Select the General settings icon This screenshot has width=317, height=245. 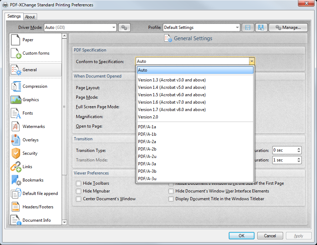[x=16, y=70]
